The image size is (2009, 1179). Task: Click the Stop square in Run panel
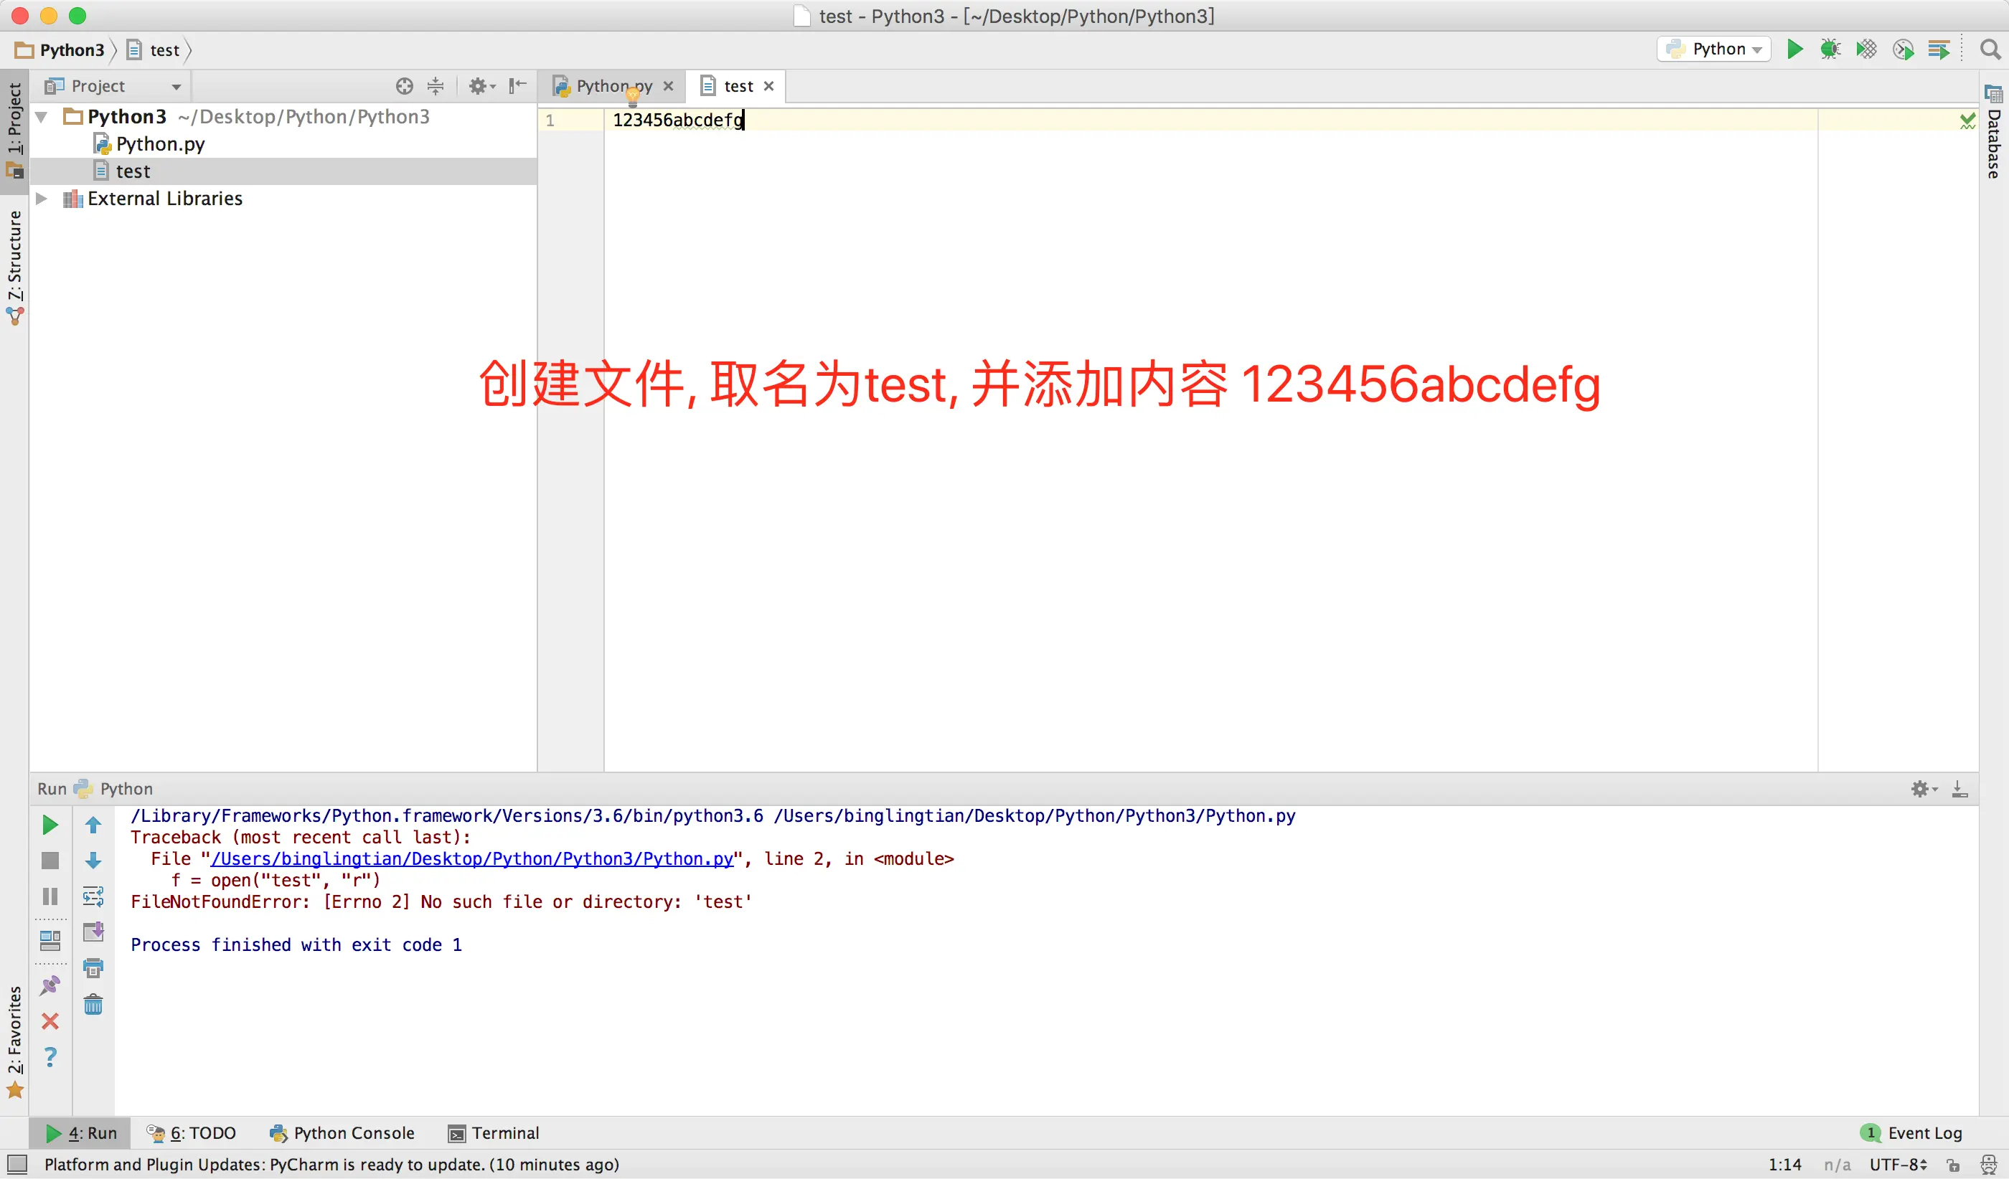click(x=50, y=861)
